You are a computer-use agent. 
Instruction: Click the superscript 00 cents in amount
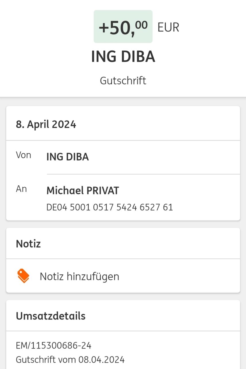141,25
